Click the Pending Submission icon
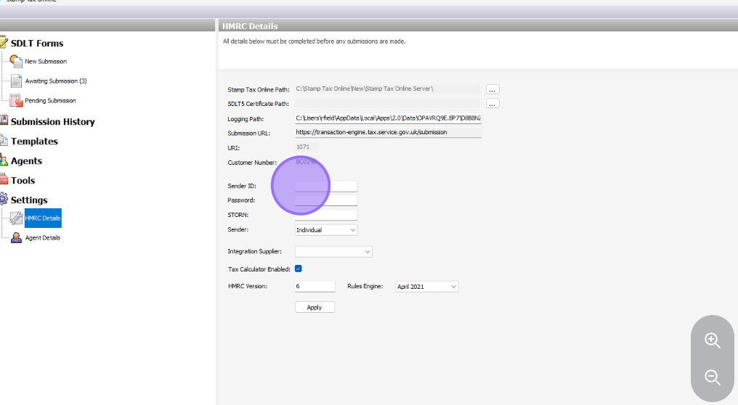 click(x=16, y=100)
